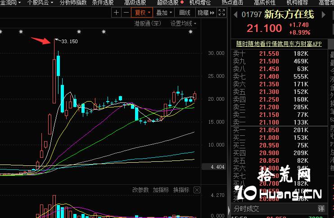Click the current price 21.100 header

264,28
